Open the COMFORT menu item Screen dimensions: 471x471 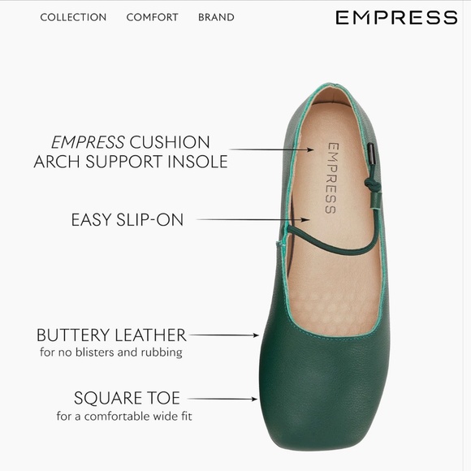153,17
